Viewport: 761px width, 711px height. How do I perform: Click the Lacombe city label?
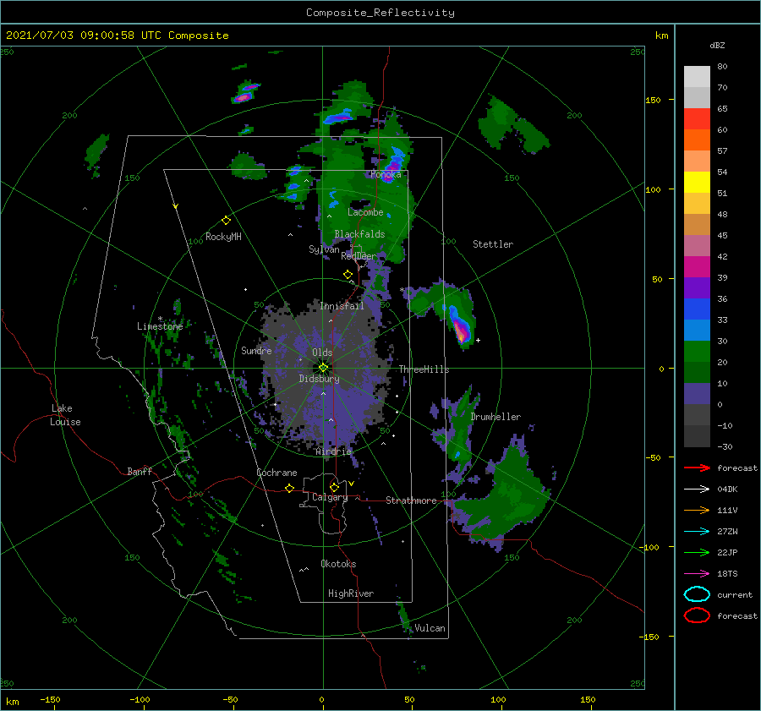coord(365,212)
